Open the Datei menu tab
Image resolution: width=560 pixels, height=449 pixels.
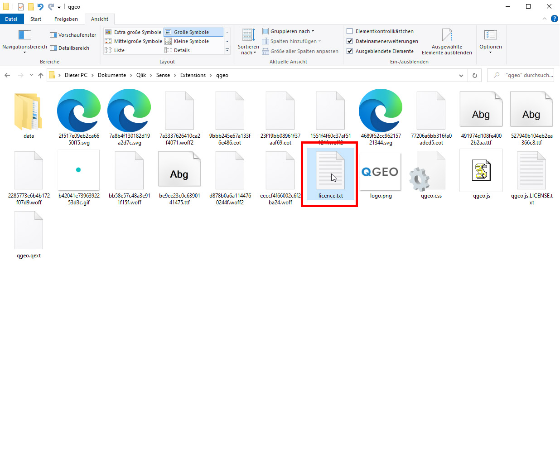(11, 19)
